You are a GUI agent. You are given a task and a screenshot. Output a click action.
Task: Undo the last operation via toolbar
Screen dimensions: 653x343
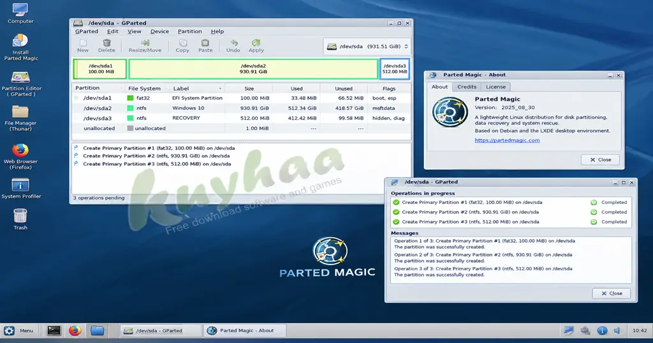pyautogui.click(x=233, y=46)
